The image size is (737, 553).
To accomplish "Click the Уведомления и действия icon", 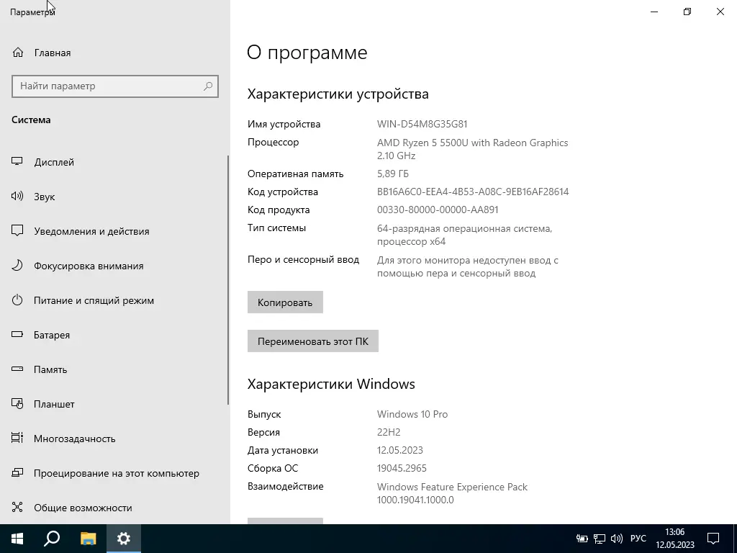I will (x=17, y=231).
